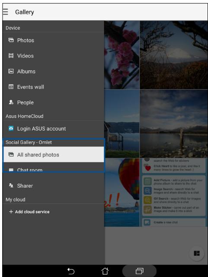Click the Social Gallery - Omlet header

(29, 142)
